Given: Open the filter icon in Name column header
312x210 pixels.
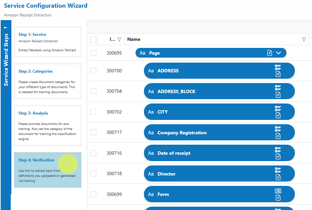Looking at the screenshot, I should tap(304, 39).
